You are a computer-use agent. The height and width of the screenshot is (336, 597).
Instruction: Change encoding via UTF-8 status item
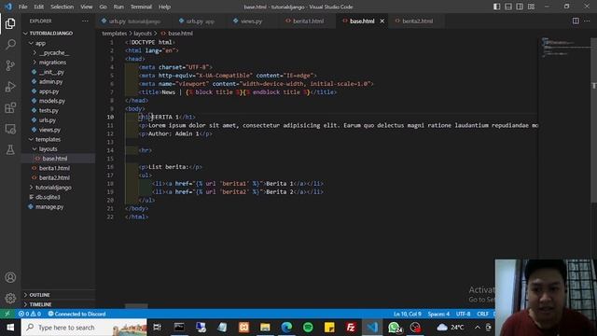point(463,314)
